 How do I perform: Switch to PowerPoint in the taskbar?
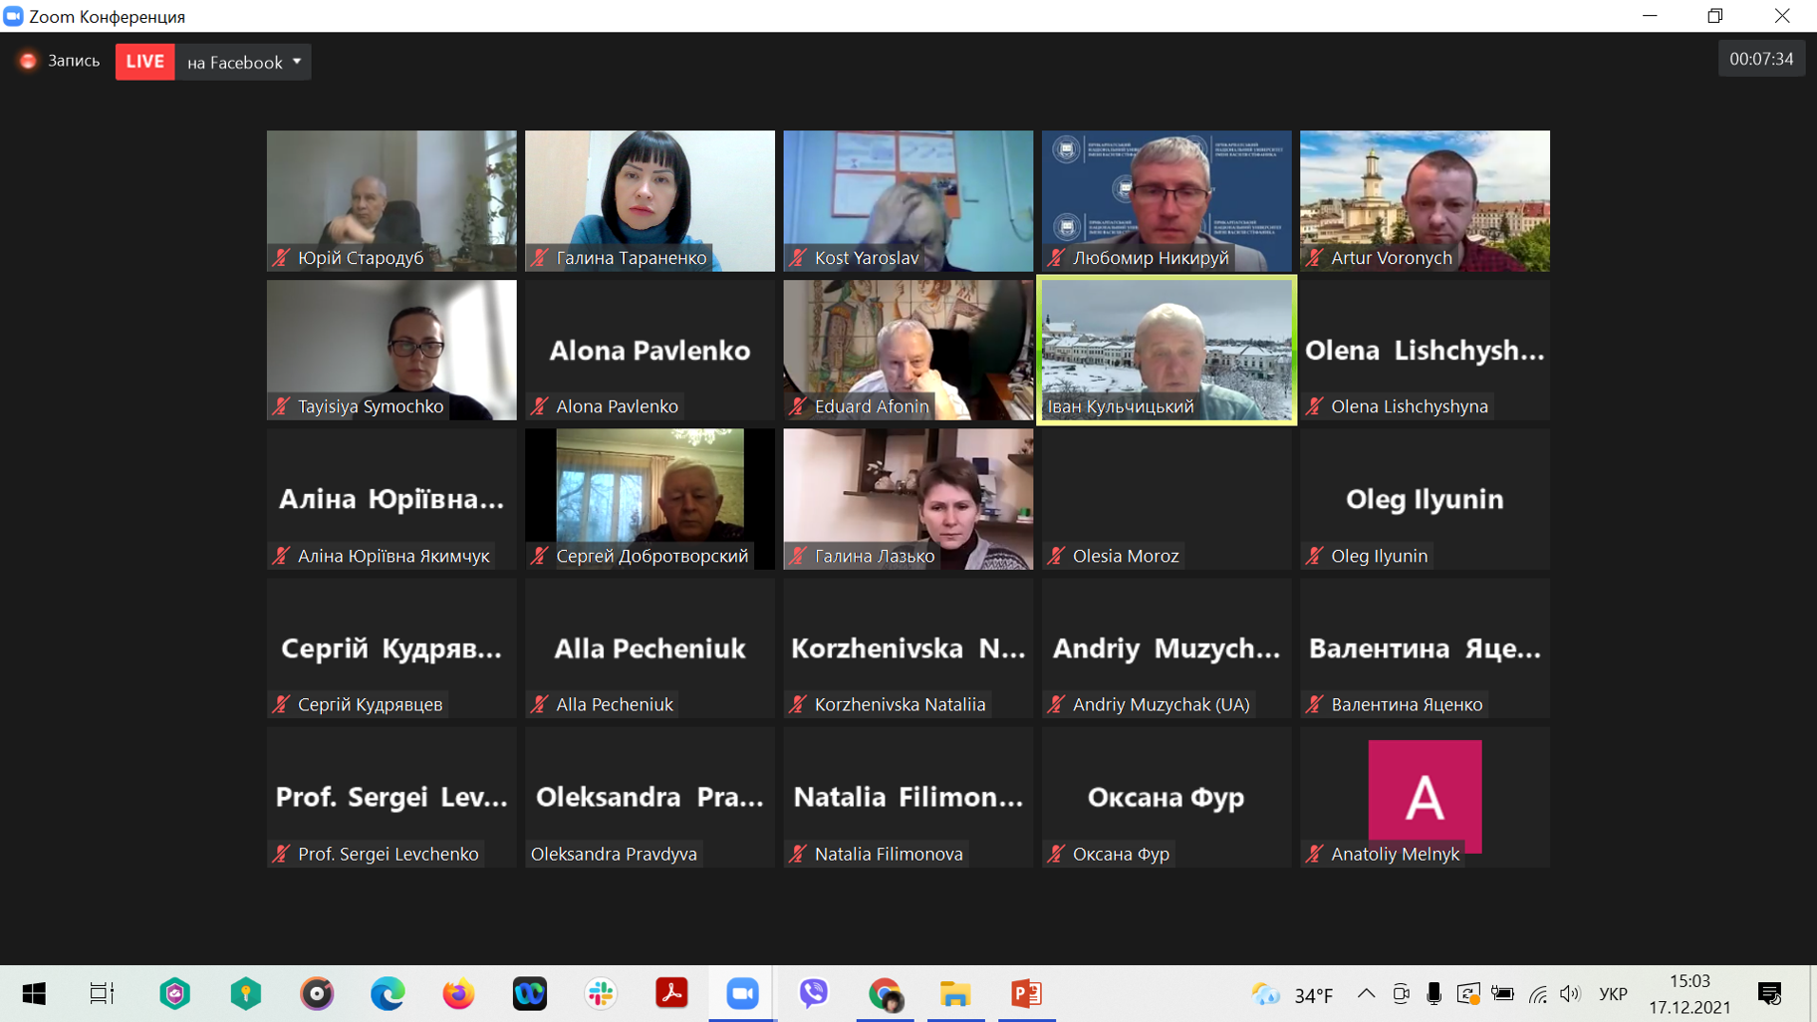point(1026,993)
